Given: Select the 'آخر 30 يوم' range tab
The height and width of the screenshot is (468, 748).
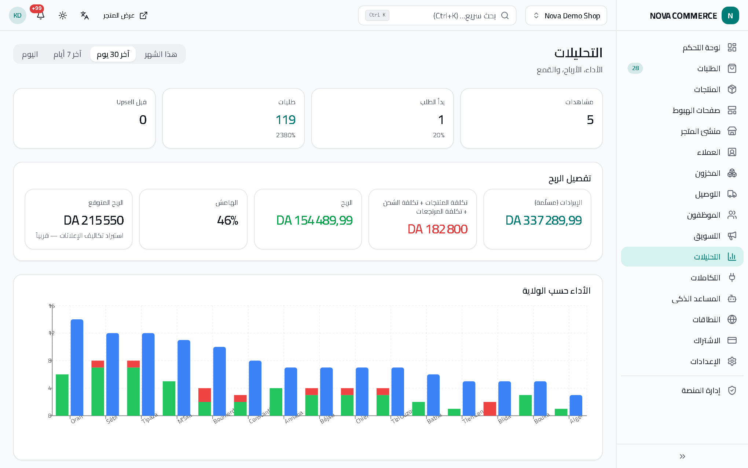Looking at the screenshot, I should click(x=113, y=54).
